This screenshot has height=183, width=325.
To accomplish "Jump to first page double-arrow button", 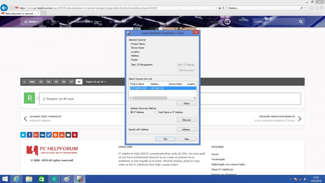I will [24, 82].
